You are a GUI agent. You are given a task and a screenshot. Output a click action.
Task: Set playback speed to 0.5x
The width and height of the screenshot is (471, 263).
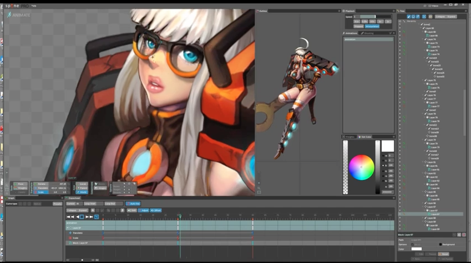(x=372, y=22)
